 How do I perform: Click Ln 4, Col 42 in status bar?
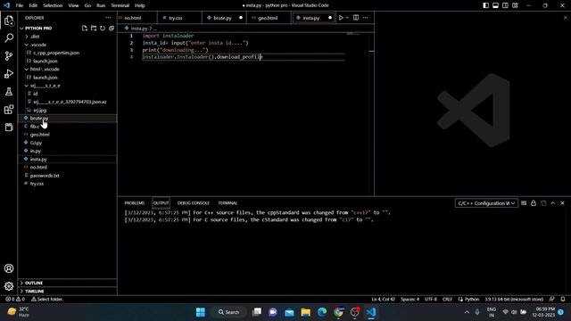384,300
